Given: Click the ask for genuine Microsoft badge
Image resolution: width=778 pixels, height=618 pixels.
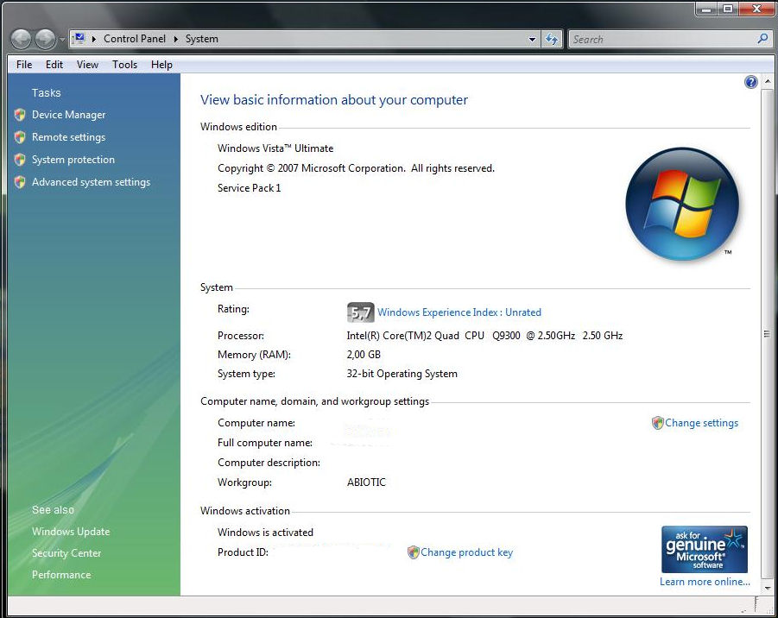Looking at the screenshot, I should click(x=704, y=550).
